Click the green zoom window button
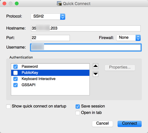The height and width of the screenshot is (133, 148). click(17, 3)
